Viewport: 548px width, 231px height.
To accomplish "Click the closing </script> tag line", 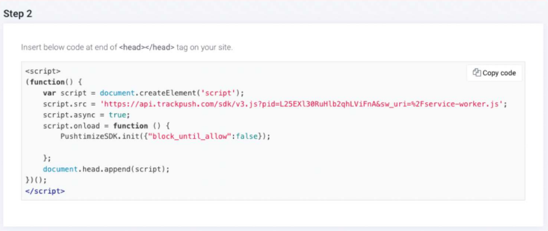I will pyautogui.click(x=45, y=191).
